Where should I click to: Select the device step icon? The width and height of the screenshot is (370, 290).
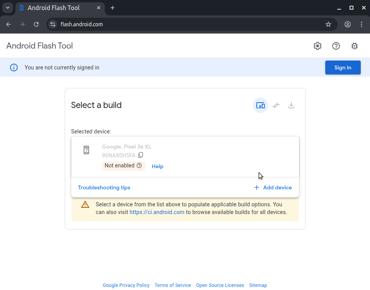click(261, 105)
